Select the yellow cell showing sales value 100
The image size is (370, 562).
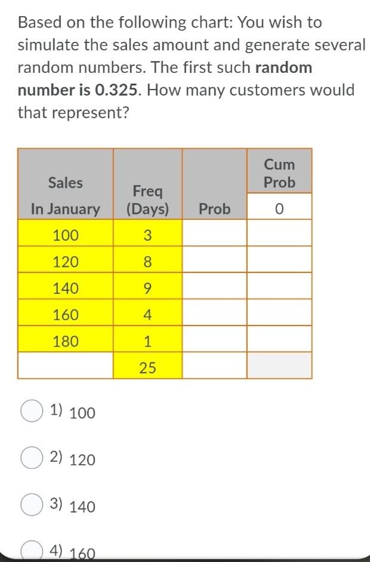(x=65, y=235)
